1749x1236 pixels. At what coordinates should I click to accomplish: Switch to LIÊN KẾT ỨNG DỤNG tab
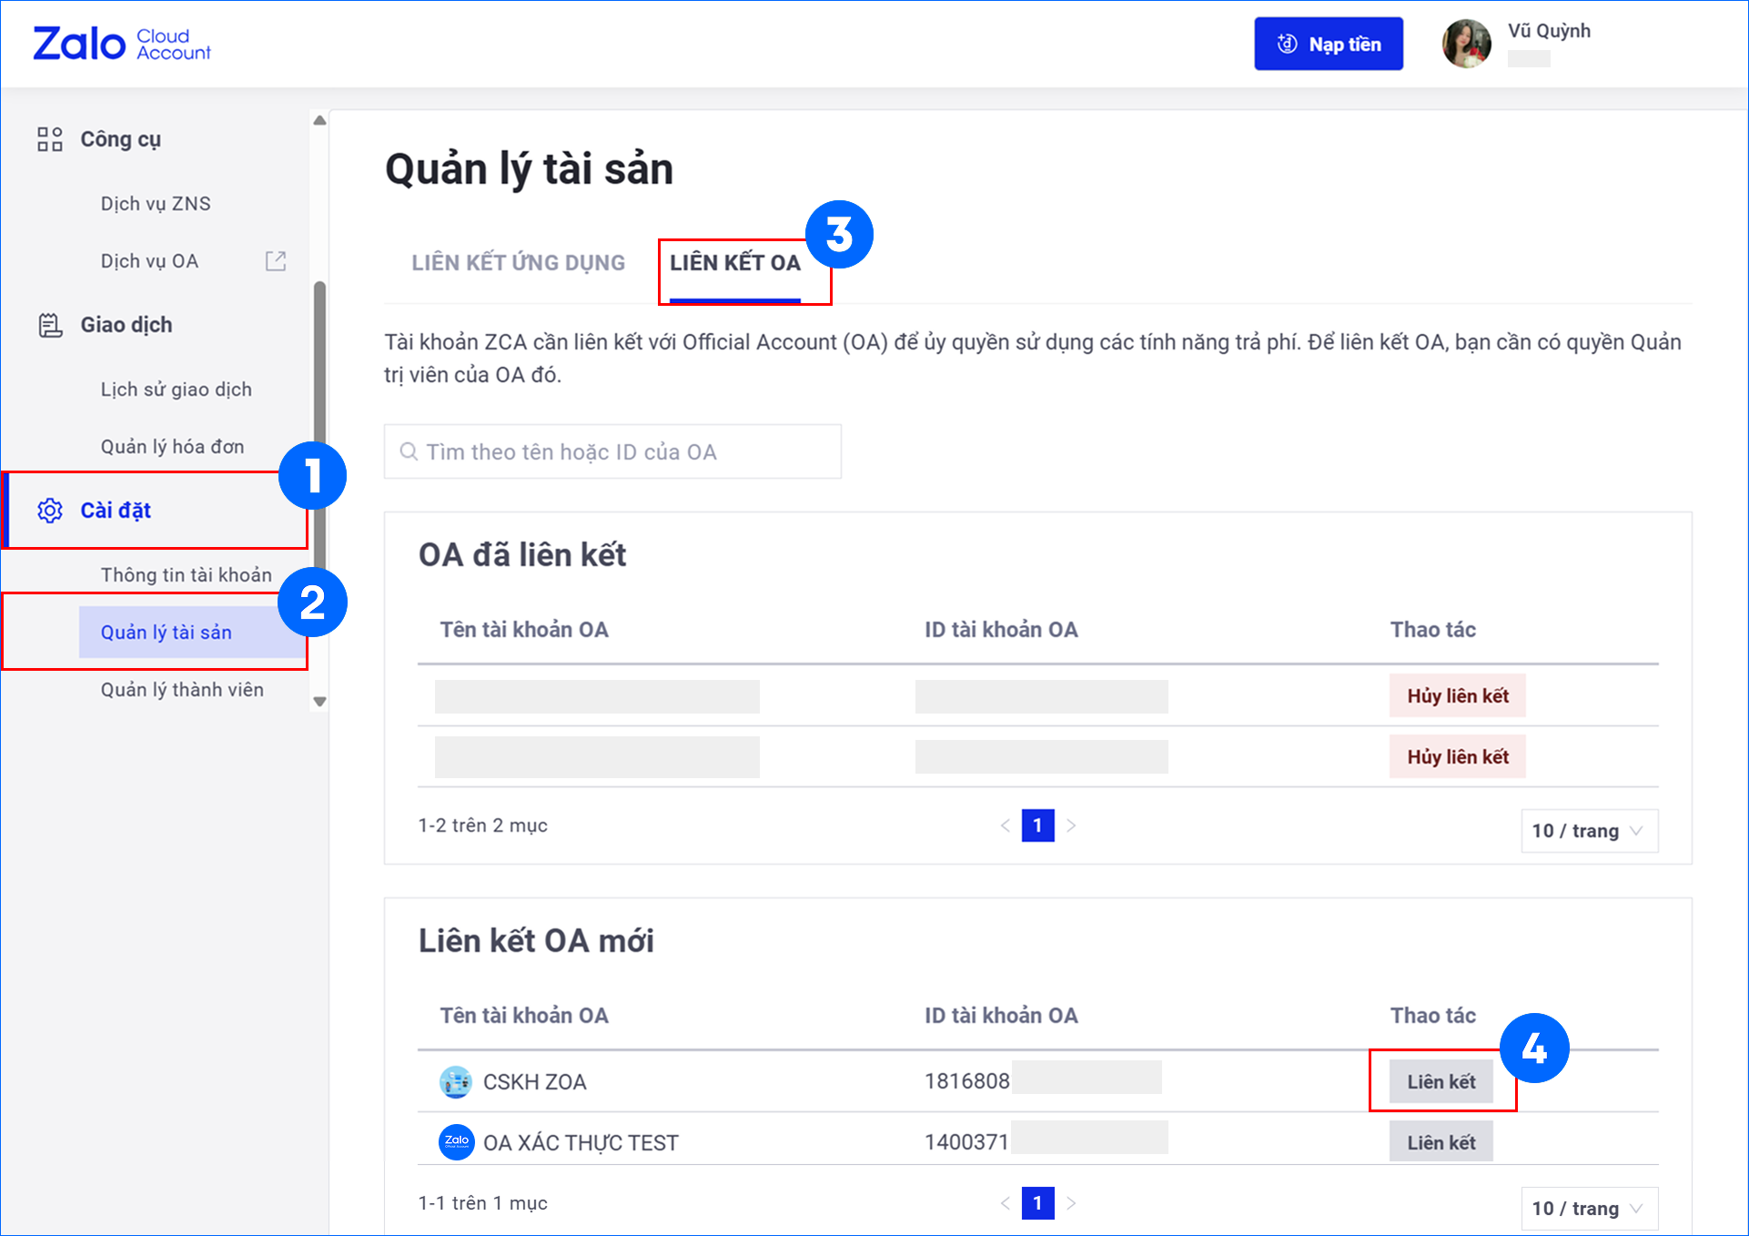(x=518, y=263)
